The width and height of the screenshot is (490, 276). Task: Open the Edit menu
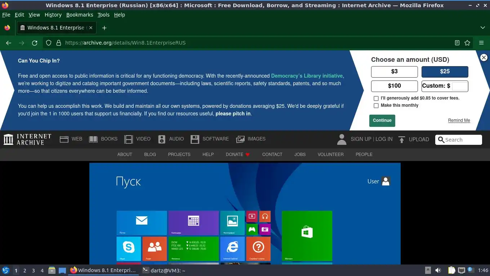[x=19, y=15]
